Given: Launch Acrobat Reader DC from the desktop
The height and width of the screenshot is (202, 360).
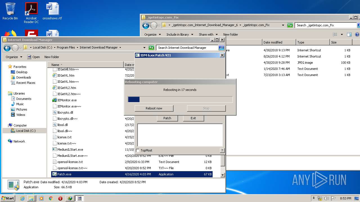Looking at the screenshot, I should pyautogui.click(x=31, y=13).
